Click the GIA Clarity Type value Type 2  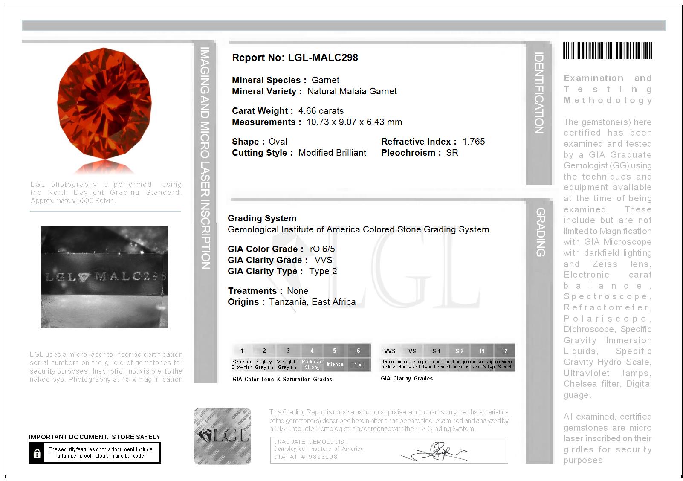(x=323, y=271)
